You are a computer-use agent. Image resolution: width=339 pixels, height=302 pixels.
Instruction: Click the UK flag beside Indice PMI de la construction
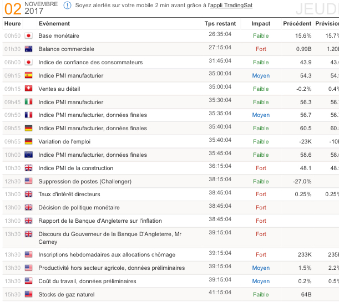[x=29, y=168]
